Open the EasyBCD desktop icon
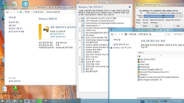 tap(4, 90)
